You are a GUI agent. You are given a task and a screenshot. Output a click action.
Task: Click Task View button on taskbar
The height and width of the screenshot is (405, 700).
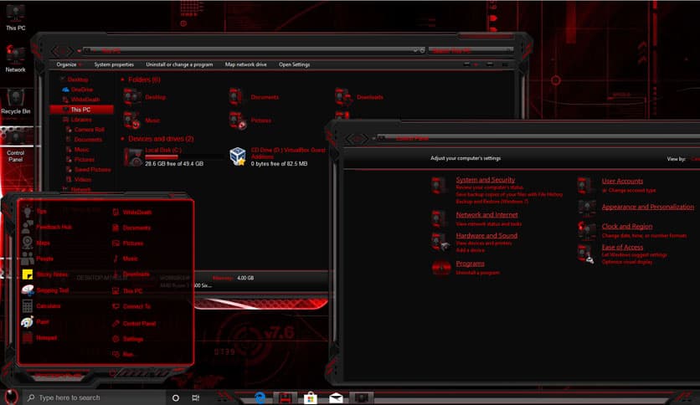pos(196,397)
